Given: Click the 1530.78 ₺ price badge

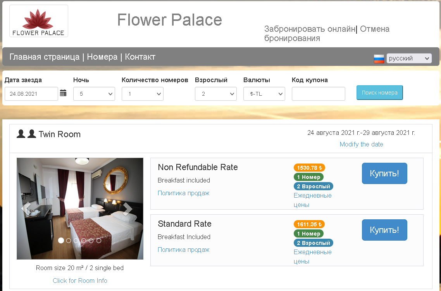Looking at the screenshot, I should [x=309, y=167].
